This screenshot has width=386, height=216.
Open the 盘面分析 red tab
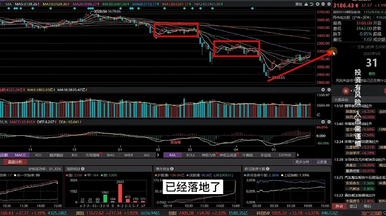pos(15,162)
